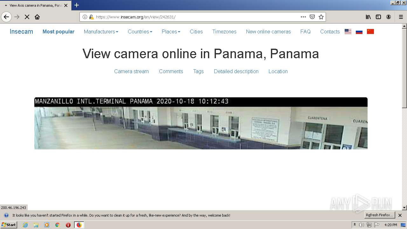This screenshot has width=407, height=229.
Task: Open page actions three-dot menu
Action: 303,17
